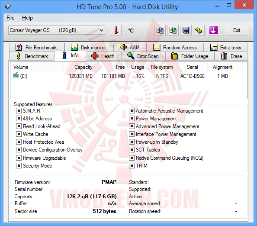
Task: Open the Health tab
Action: (x=103, y=56)
